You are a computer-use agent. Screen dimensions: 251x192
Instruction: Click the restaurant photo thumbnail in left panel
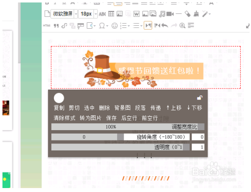coord(6,108)
